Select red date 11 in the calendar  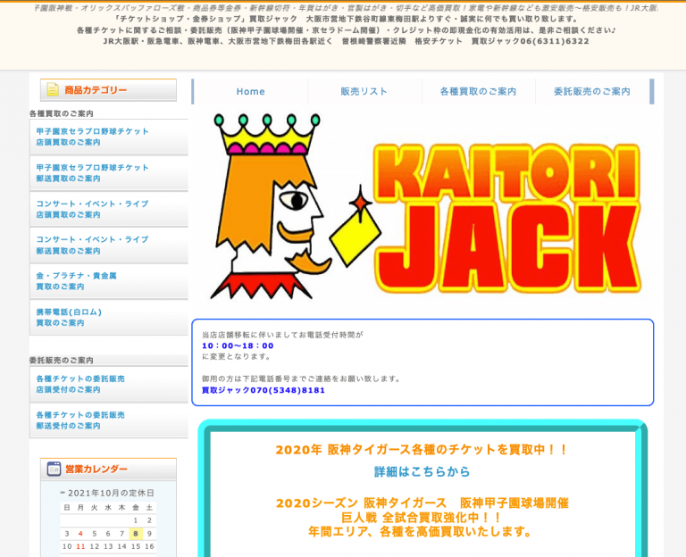click(80, 546)
